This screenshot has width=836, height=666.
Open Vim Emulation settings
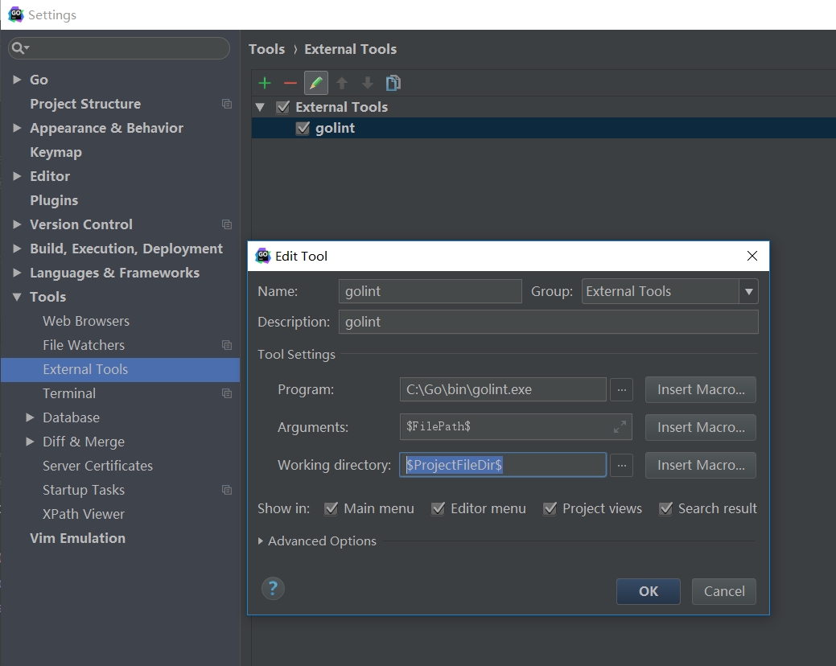point(78,538)
